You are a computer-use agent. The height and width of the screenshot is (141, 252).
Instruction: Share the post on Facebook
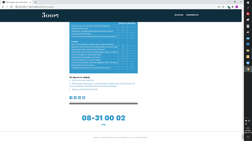pyautogui.click(x=71, y=97)
